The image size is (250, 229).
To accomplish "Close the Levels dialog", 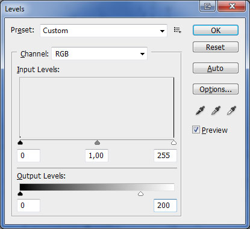I will pyautogui.click(x=232, y=6).
